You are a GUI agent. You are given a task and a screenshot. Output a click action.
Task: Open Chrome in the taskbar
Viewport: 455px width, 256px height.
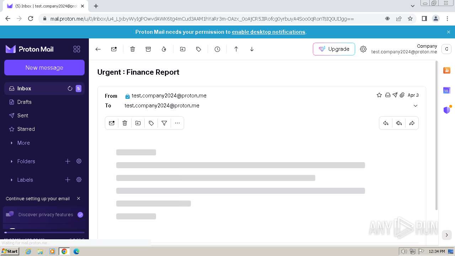(x=64, y=251)
